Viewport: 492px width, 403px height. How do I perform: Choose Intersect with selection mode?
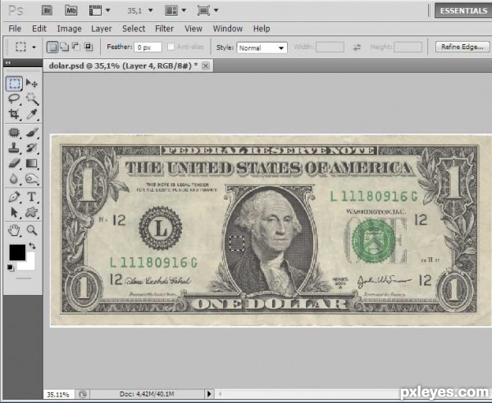click(x=89, y=47)
